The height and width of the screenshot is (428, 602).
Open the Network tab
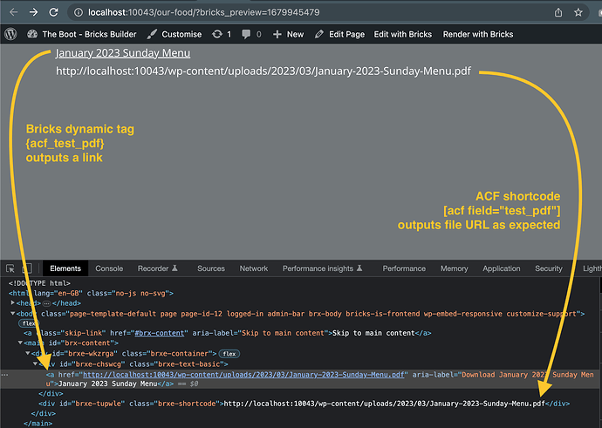(x=253, y=268)
